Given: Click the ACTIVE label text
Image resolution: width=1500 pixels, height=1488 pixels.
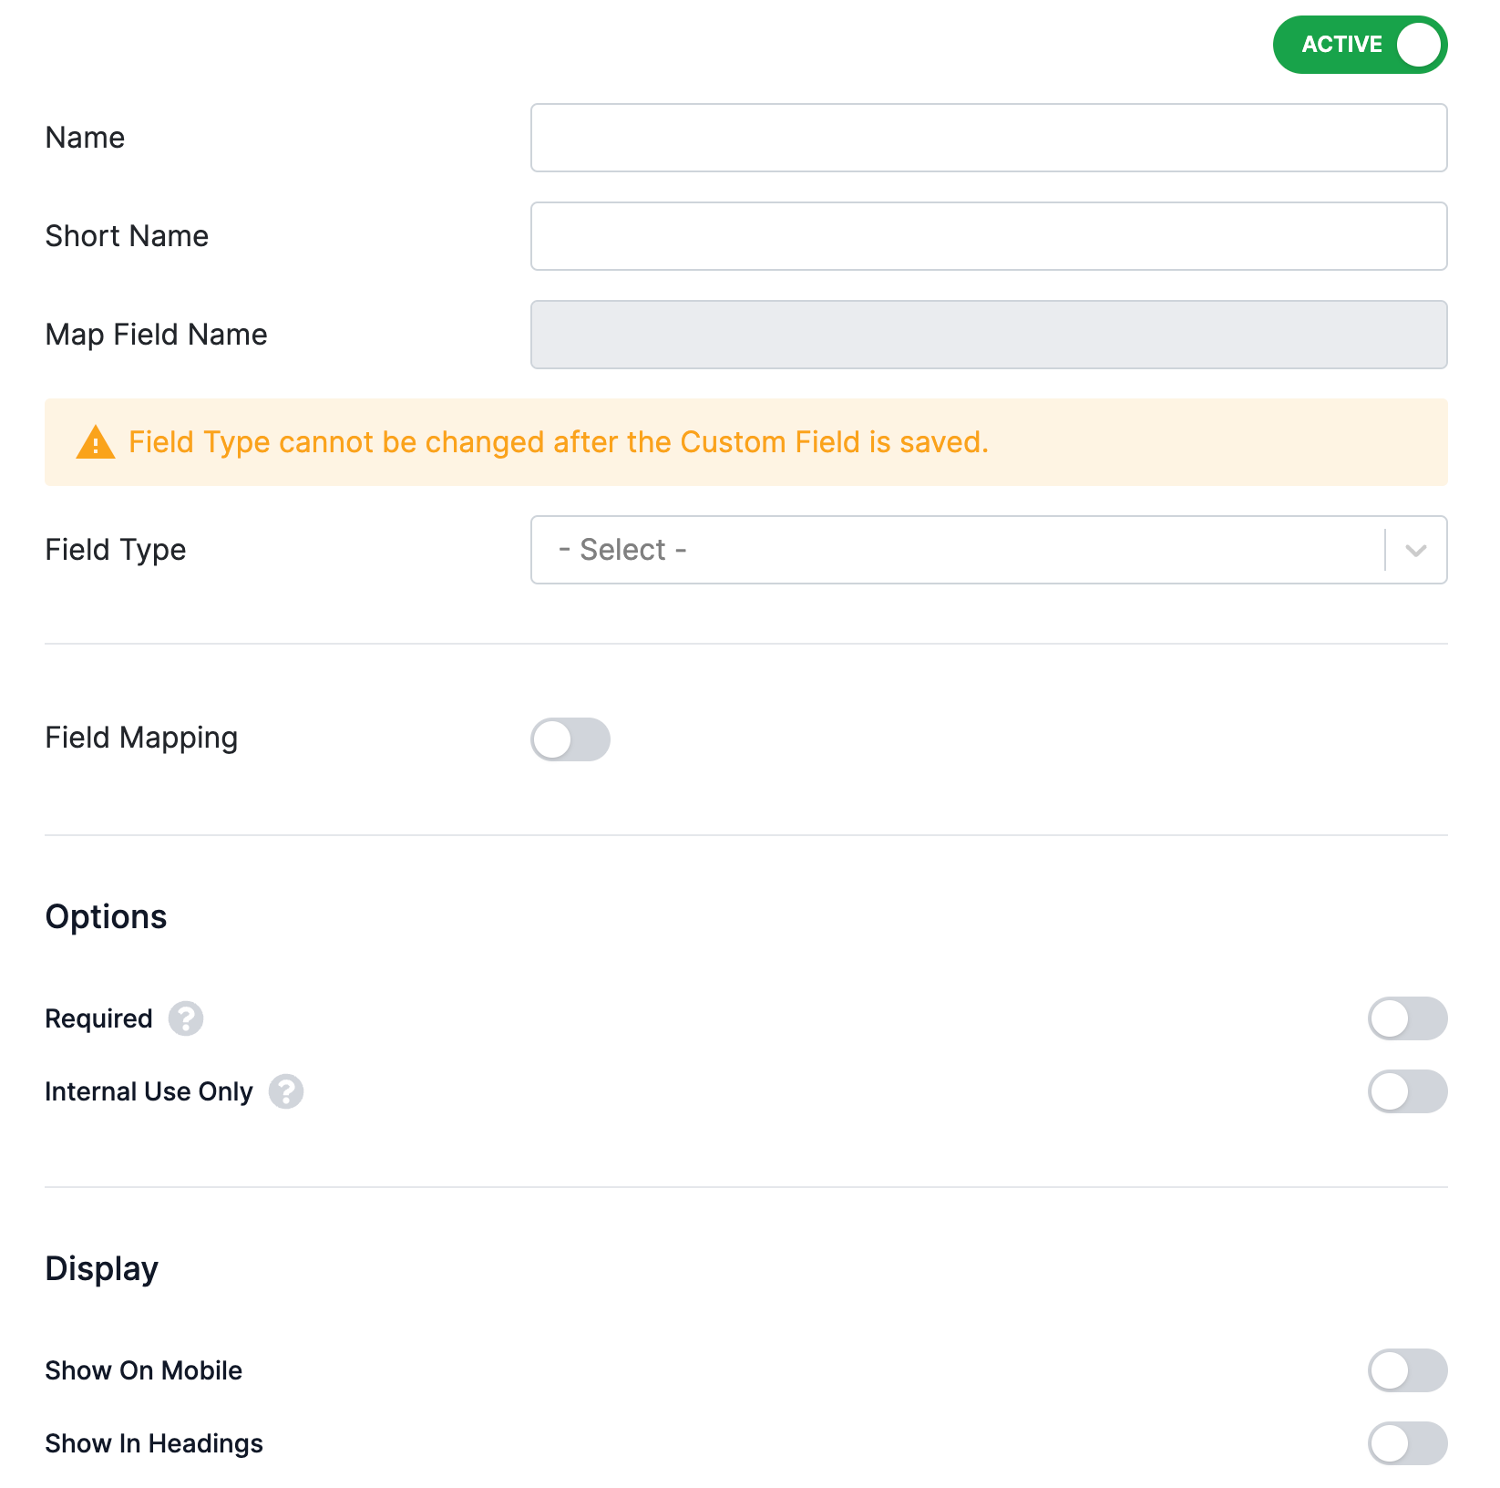Looking at the screenshot, I should pyautogui.click(x=1341, y=44).
